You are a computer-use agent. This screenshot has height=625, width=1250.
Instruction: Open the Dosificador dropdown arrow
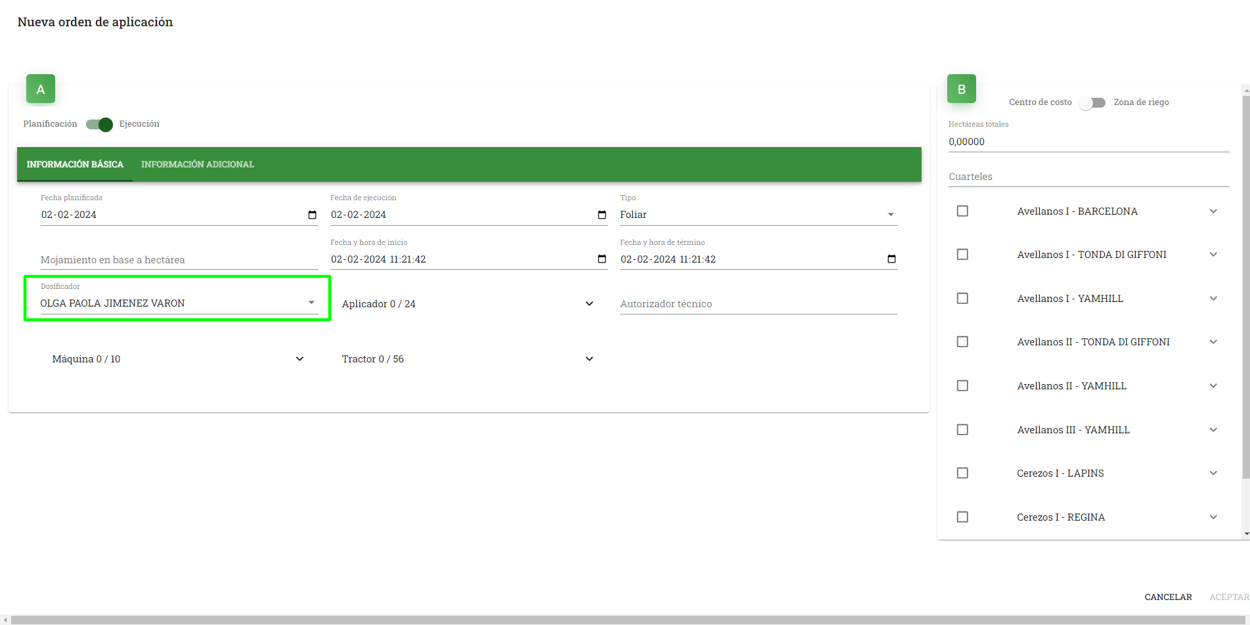click(311, 303)
